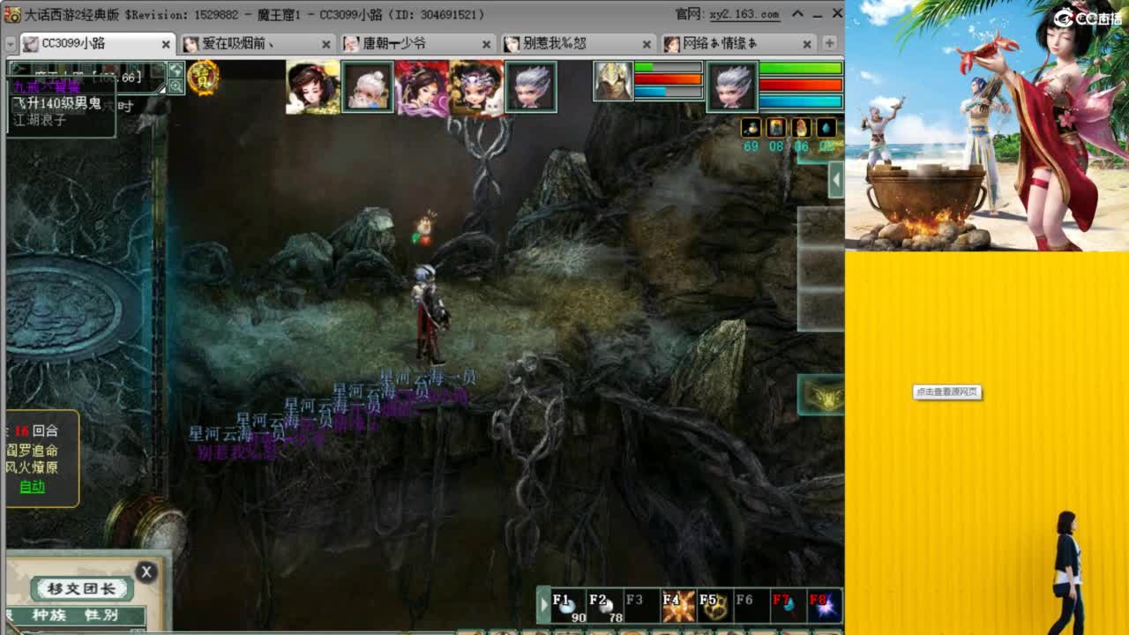Select the silver-haired member portrait in team row

pos(531,87)
